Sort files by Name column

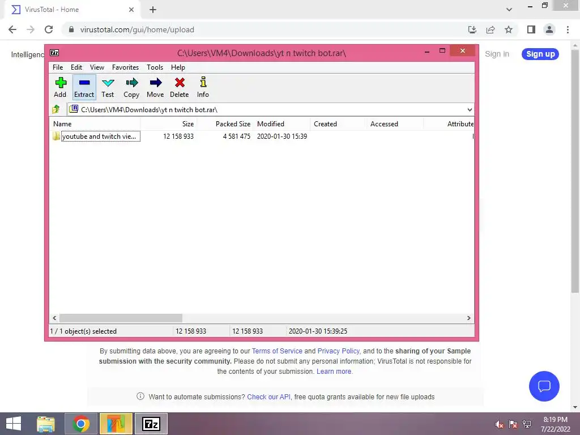(x=95, y=124)
